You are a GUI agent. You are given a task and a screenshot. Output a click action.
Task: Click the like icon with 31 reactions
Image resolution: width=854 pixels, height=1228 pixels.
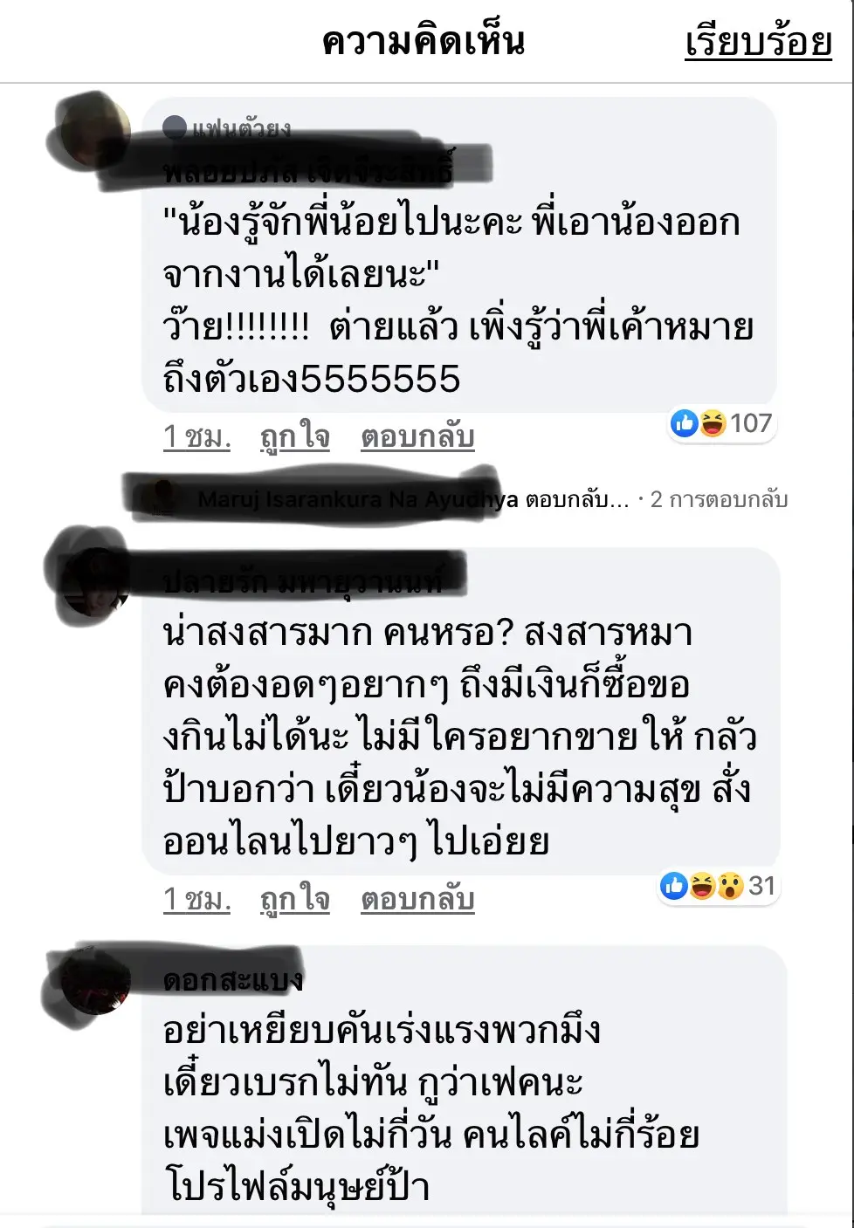(673, 886)
